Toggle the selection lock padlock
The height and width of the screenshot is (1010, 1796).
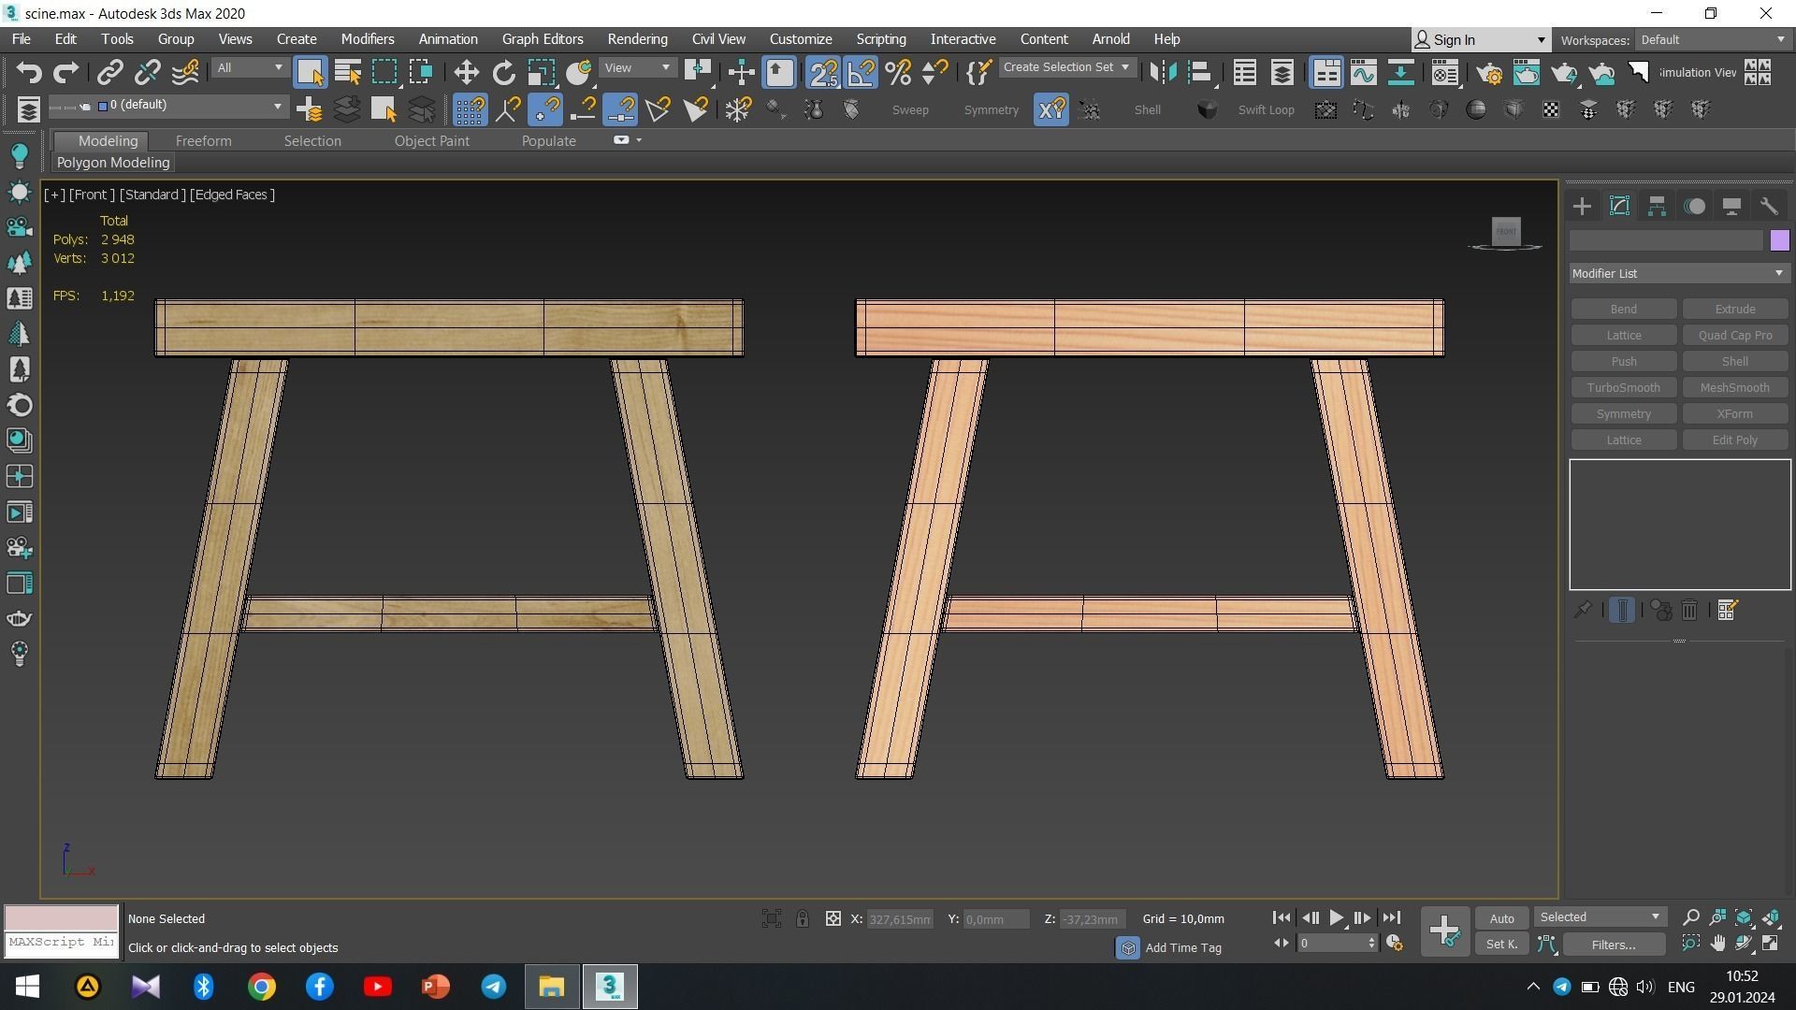(802, 919)
